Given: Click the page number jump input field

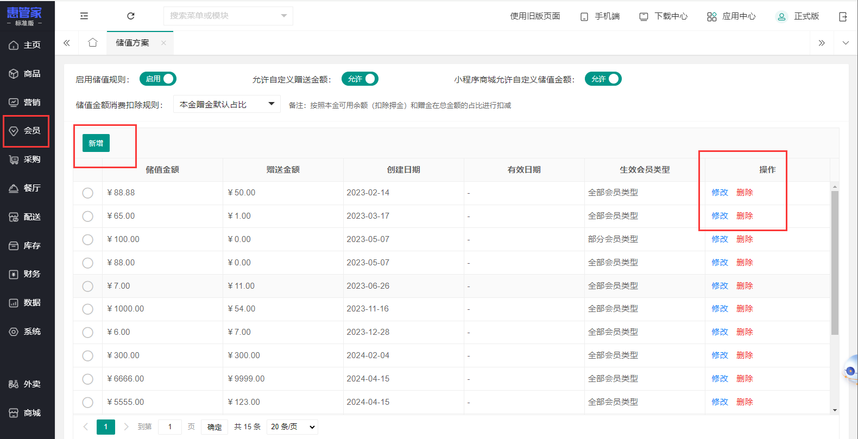Looking at the screenshot, I should click(170, 427).
